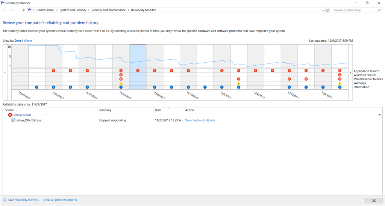Image resolution: width=385 pixels, height=206 pixels.
Task: Click the Back navigation arrow
Action: pyautogui.click(x=5, y=10)
